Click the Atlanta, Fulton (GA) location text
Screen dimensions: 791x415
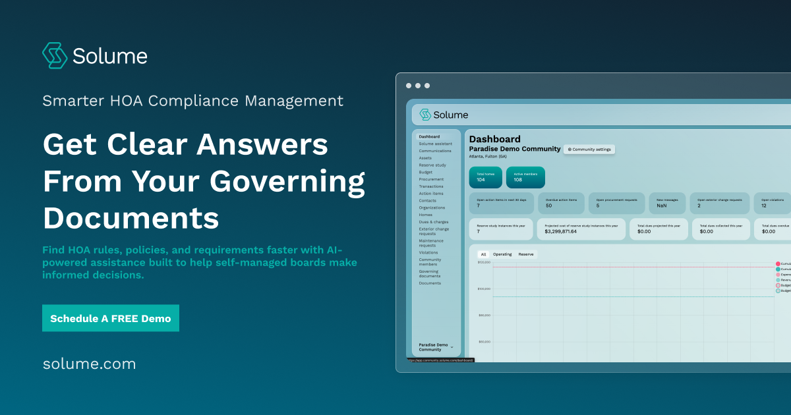click(487, 157)
